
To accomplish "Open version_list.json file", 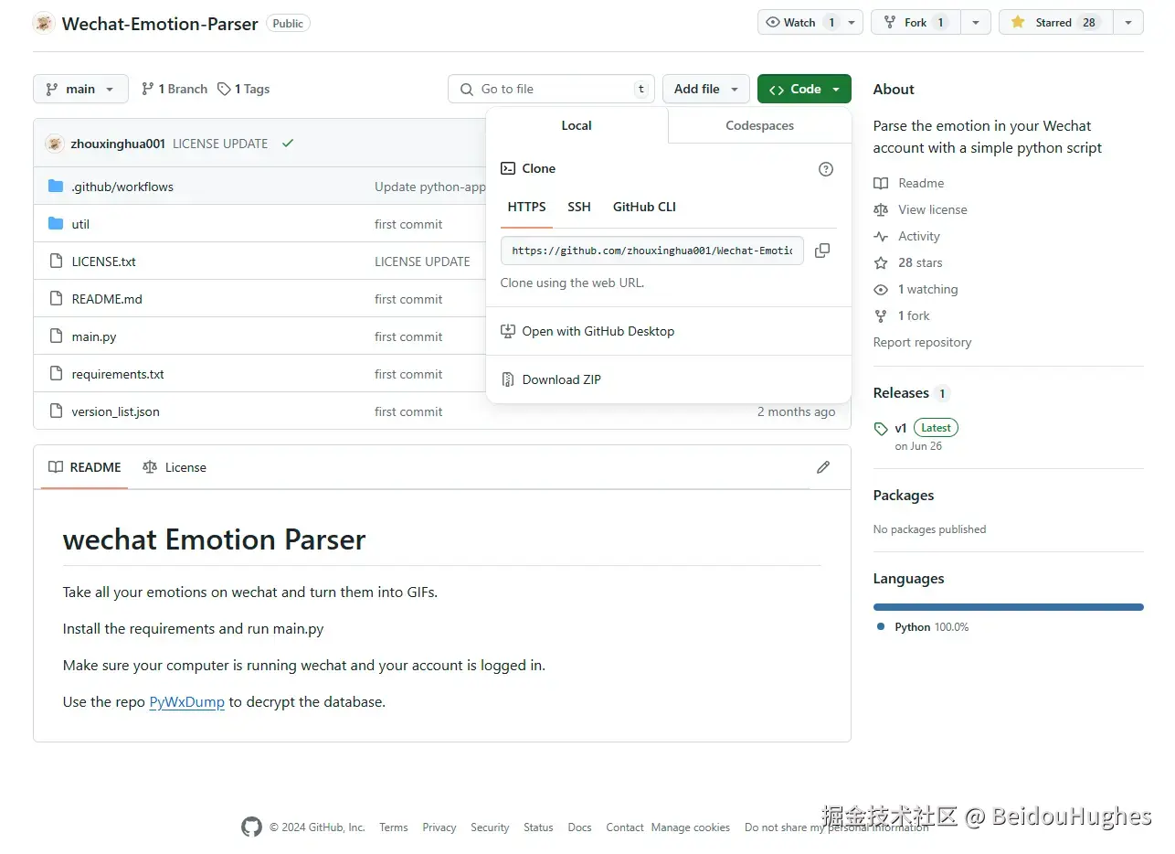I will [x=116, y=411].
